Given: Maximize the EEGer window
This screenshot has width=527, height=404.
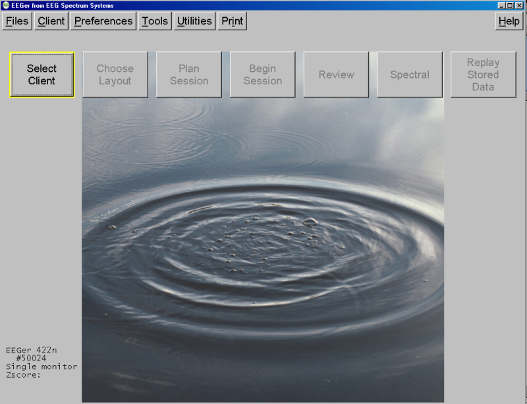Looking at the screenshot, I should click(511, 5).
